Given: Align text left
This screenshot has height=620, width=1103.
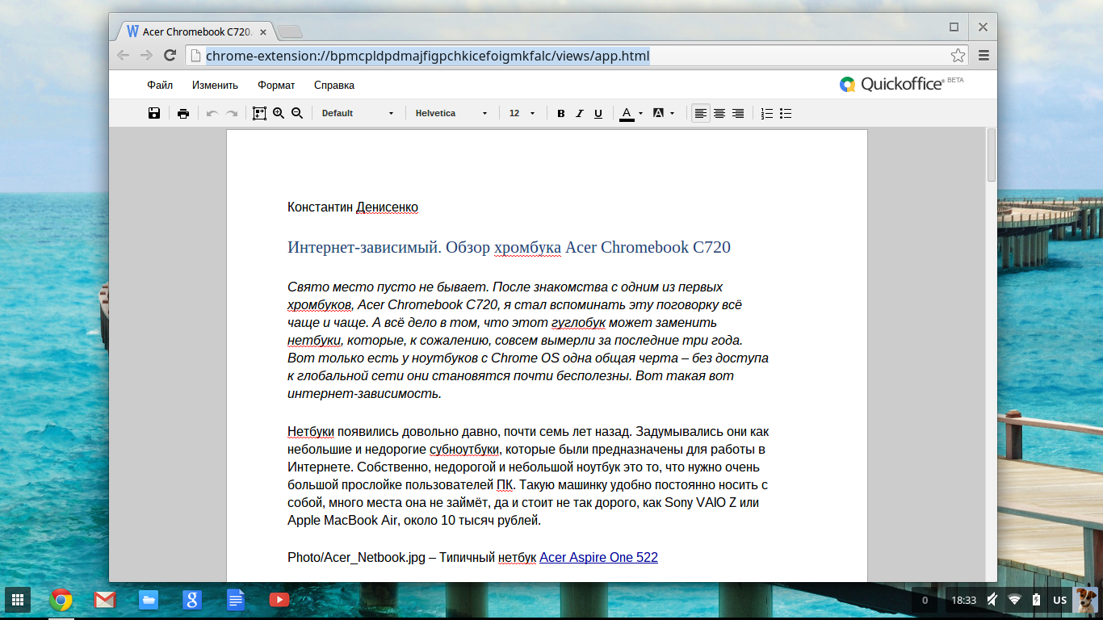Looking at the screenshot, I should tap(701, 113).
